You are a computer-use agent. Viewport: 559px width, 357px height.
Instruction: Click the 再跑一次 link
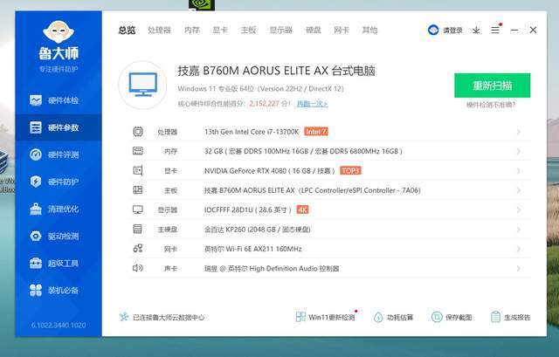(x=313, y=104)
